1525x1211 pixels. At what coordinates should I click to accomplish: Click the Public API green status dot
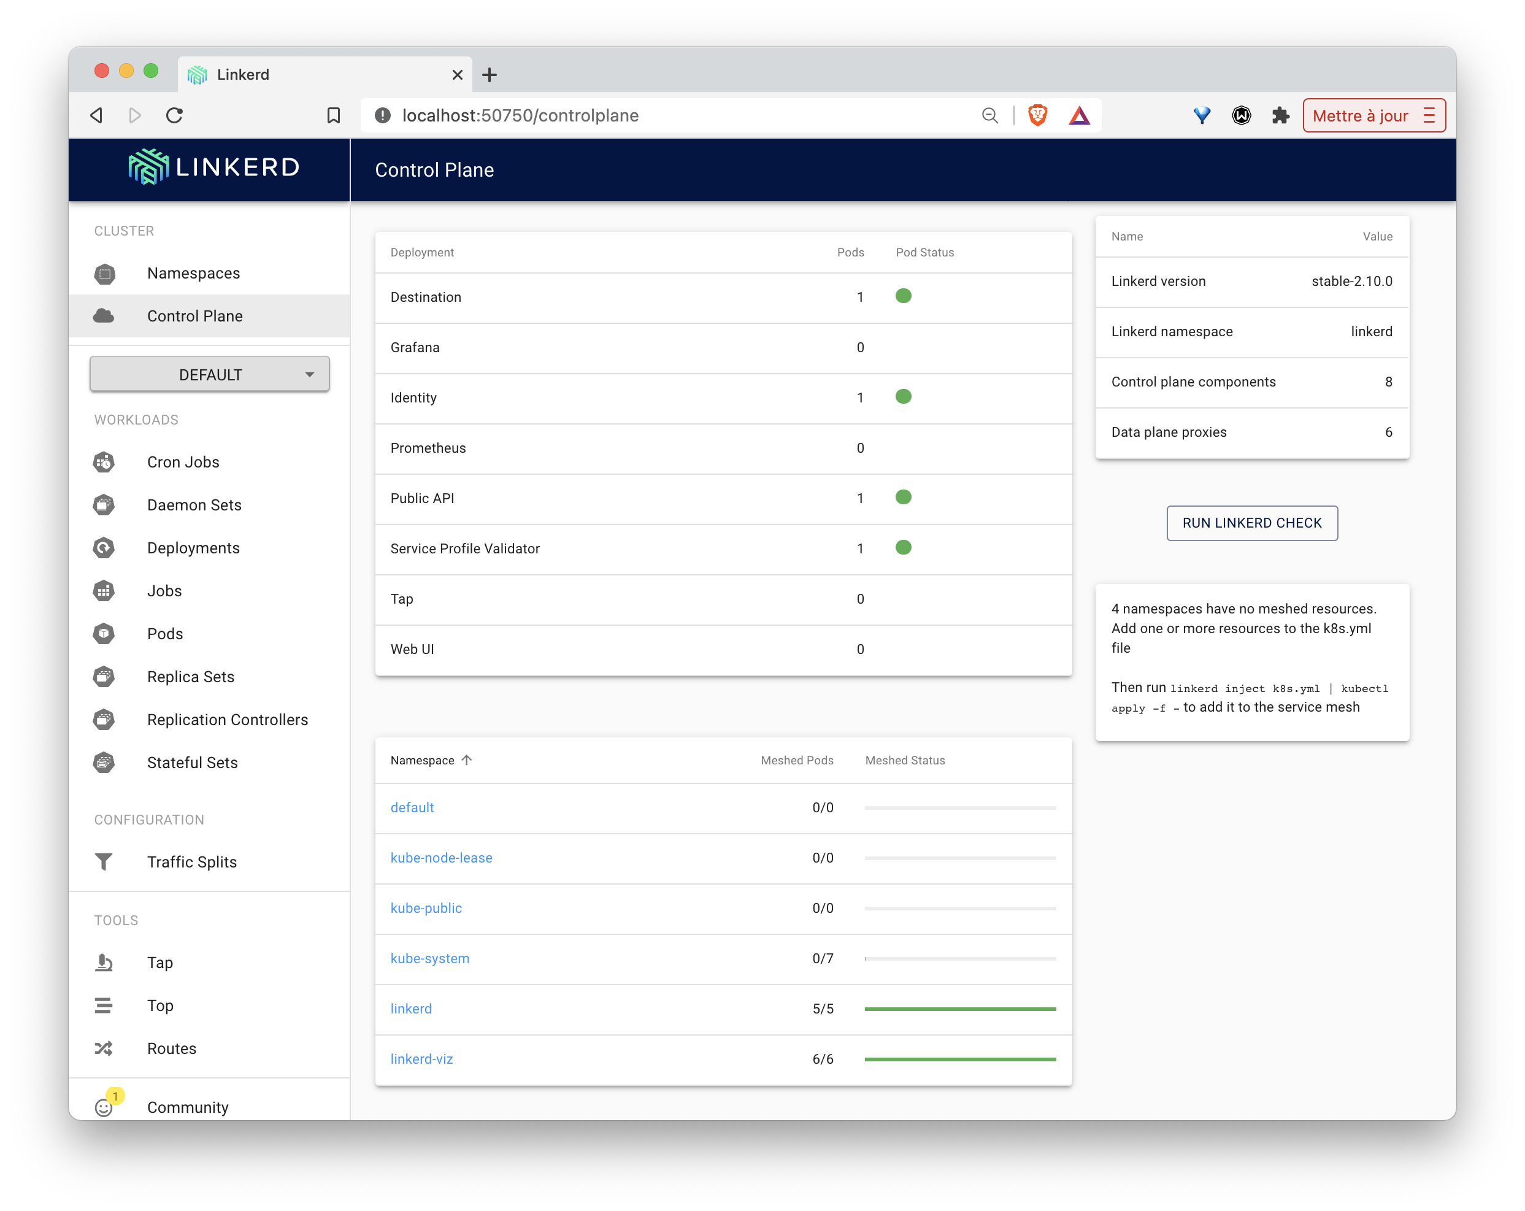click(903, 498)
